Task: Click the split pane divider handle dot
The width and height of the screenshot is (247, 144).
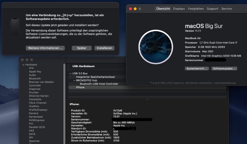Action: tap(147, 99)
